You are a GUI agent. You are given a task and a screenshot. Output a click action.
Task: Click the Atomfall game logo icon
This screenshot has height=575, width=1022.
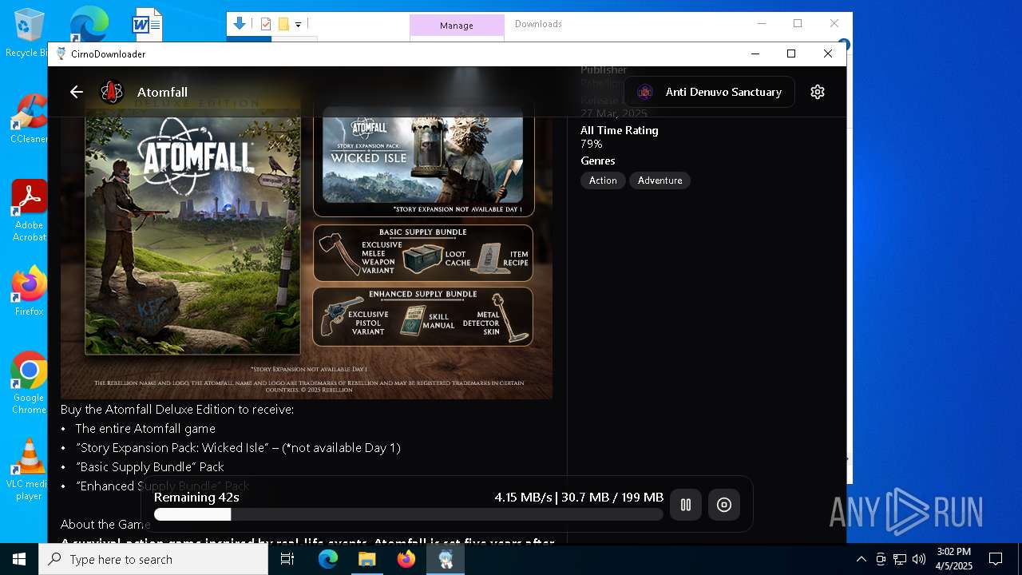pyautogui.click(x=112, y=92)
